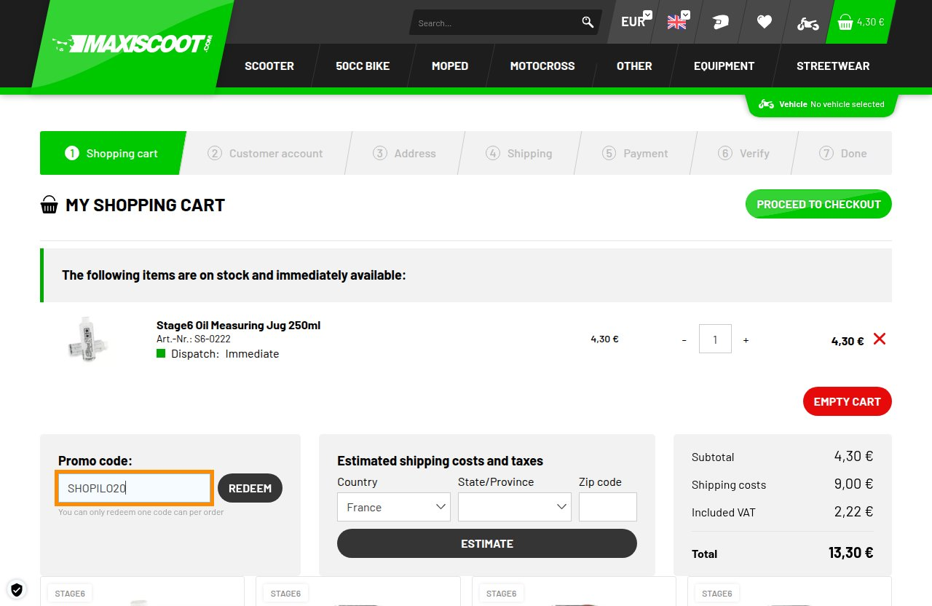The width and height of the screenshot is (932, 606).
Task: Select the Verify step
Action: [x=743, y=153]
